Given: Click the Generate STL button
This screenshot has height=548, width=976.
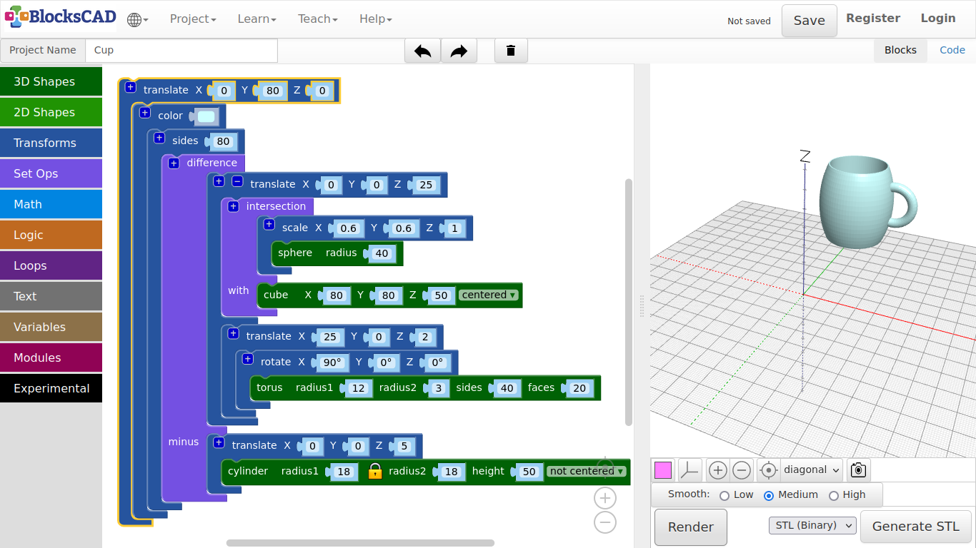Looking at the screenshot, I should pos(915,527).
